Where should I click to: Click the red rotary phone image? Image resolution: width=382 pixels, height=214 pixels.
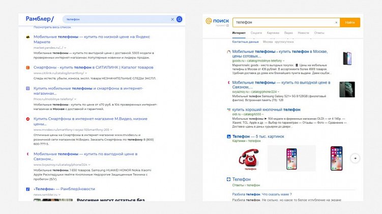[249, 159]
